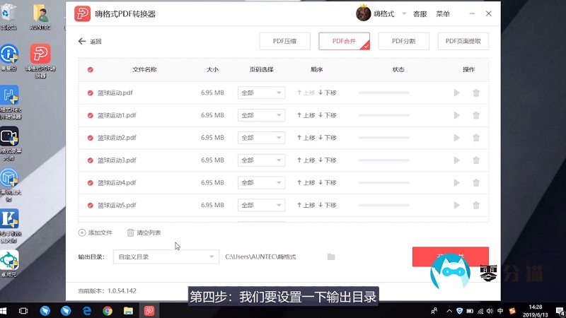
Task: Uncheck the select-all checkbox in header
Action: pos(90,69)
